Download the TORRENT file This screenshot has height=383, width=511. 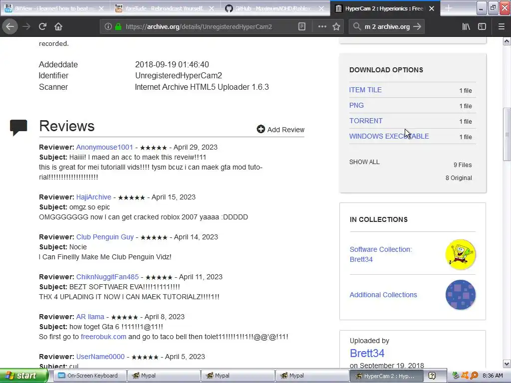tap(366, 121)
